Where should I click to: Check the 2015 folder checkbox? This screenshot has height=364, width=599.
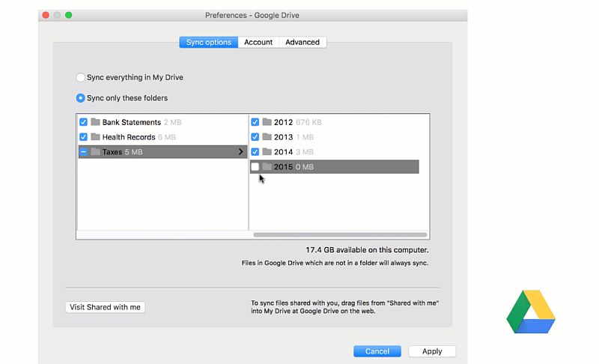255,166
